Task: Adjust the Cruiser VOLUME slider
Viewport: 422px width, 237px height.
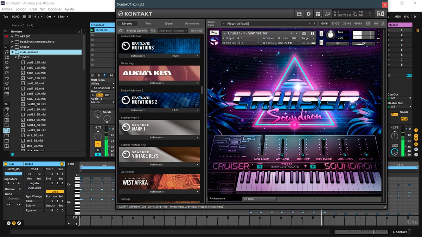Action: 262,144
